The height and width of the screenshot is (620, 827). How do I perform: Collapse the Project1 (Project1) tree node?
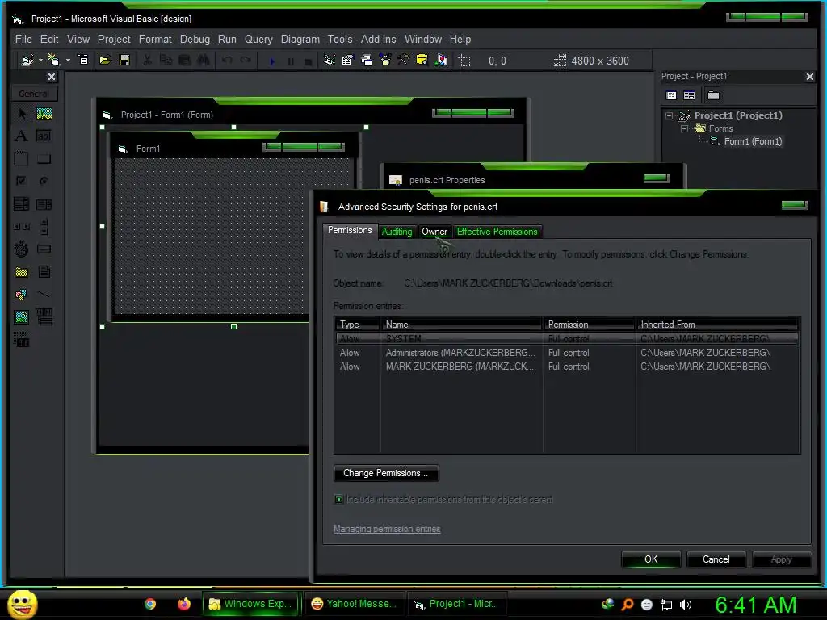point(669,115)
